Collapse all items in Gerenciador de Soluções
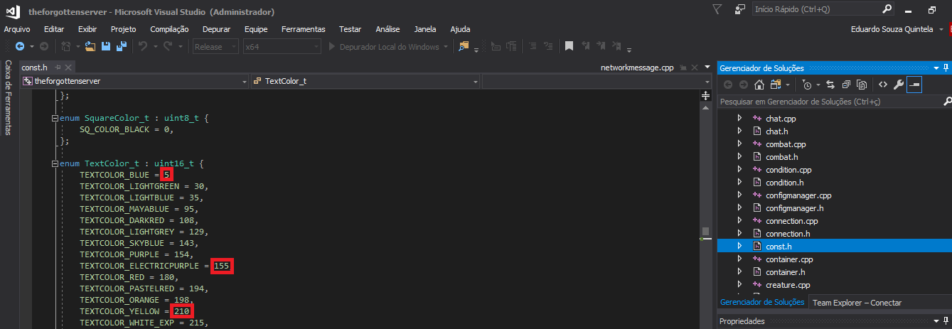Image resolution: width=952 pixels, height=329 pixels. coord(845,85)
